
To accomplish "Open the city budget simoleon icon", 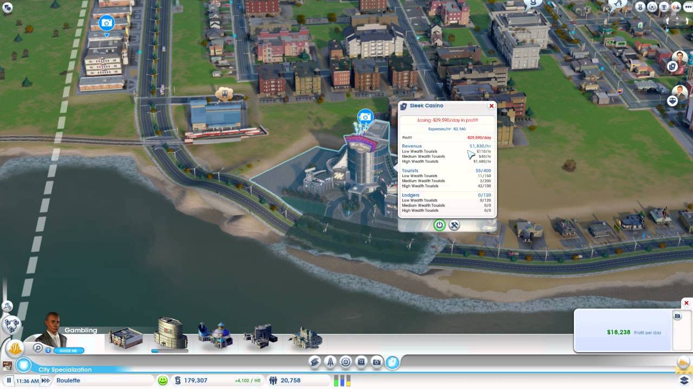I will click(x=178, y=380).
